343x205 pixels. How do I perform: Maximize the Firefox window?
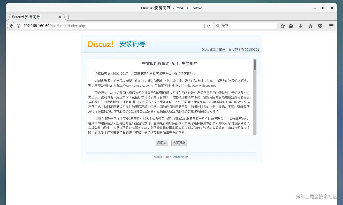pos(323,8)
